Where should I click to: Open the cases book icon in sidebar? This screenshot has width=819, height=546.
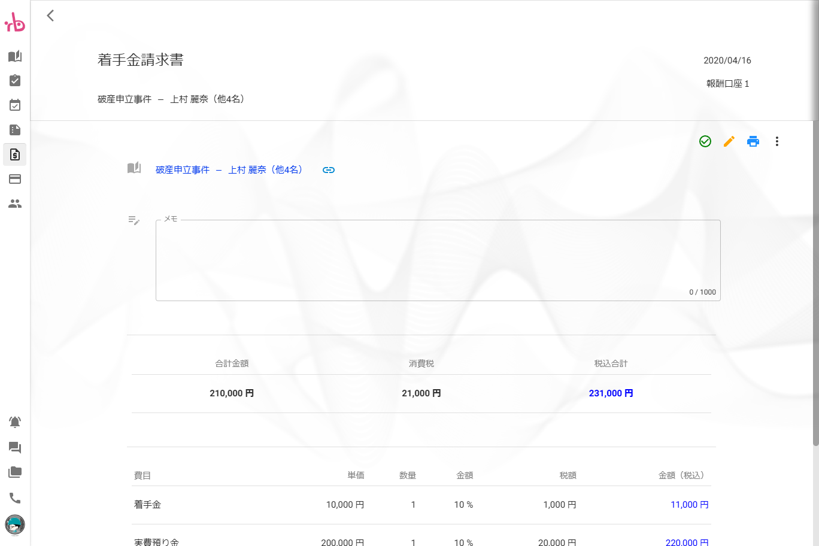[15, 56]
